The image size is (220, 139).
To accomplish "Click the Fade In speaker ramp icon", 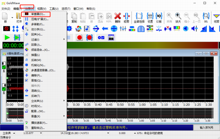I will pyautogui.click(x=203, y=29).
